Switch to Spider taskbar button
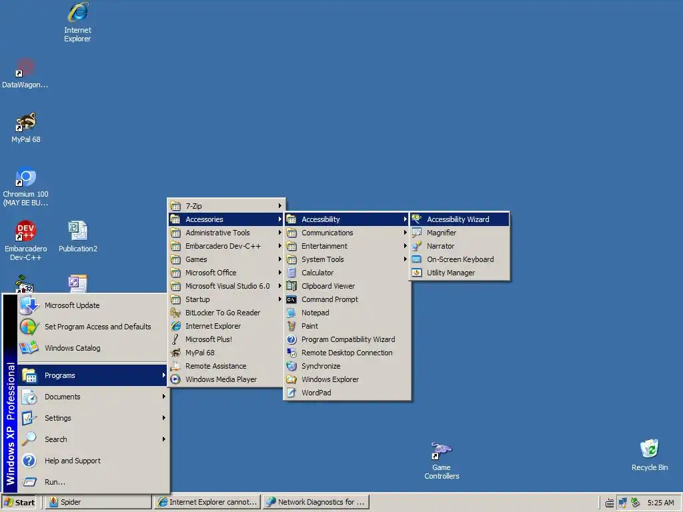This screenshot has height=512, width=683. (x=99, y=503)
